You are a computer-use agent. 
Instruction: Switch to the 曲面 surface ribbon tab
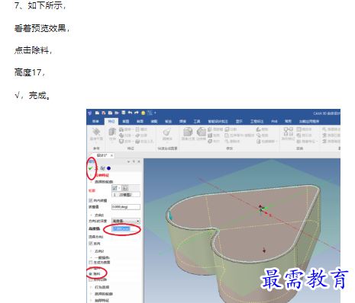click(x=140, y=121)
